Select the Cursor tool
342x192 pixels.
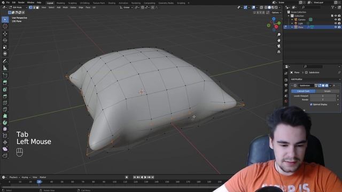click(x=5, y=26)
